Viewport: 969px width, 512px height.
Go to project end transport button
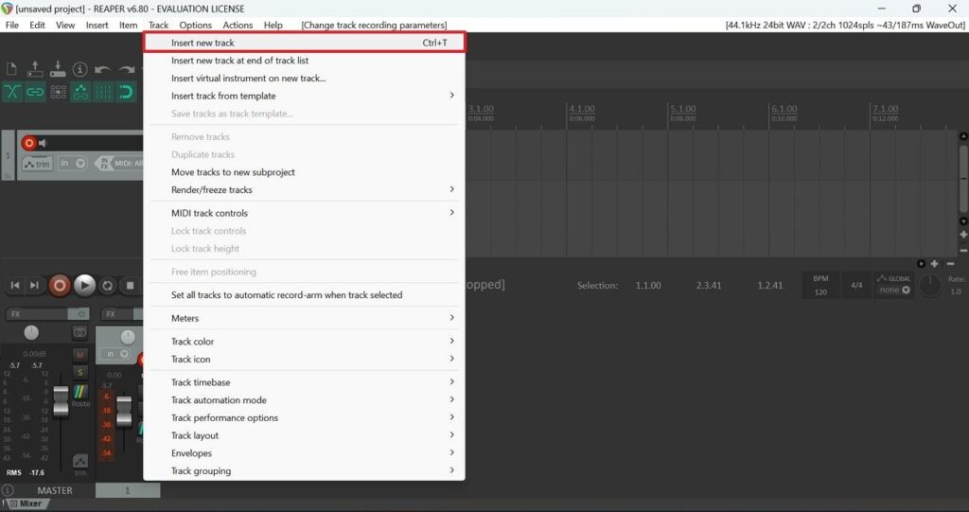click(x=35, y=285)
